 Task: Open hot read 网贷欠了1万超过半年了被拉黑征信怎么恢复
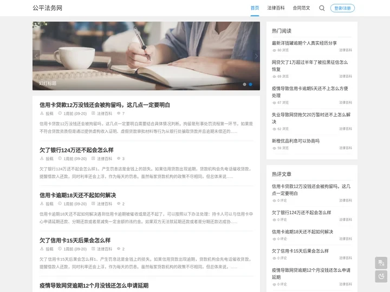(310, 66)
